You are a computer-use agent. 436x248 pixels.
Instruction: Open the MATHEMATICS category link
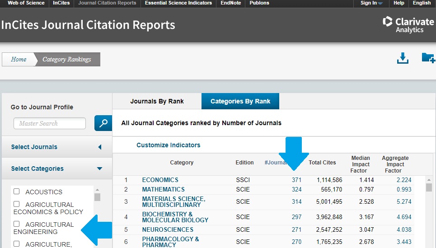(x=163, y=189)
